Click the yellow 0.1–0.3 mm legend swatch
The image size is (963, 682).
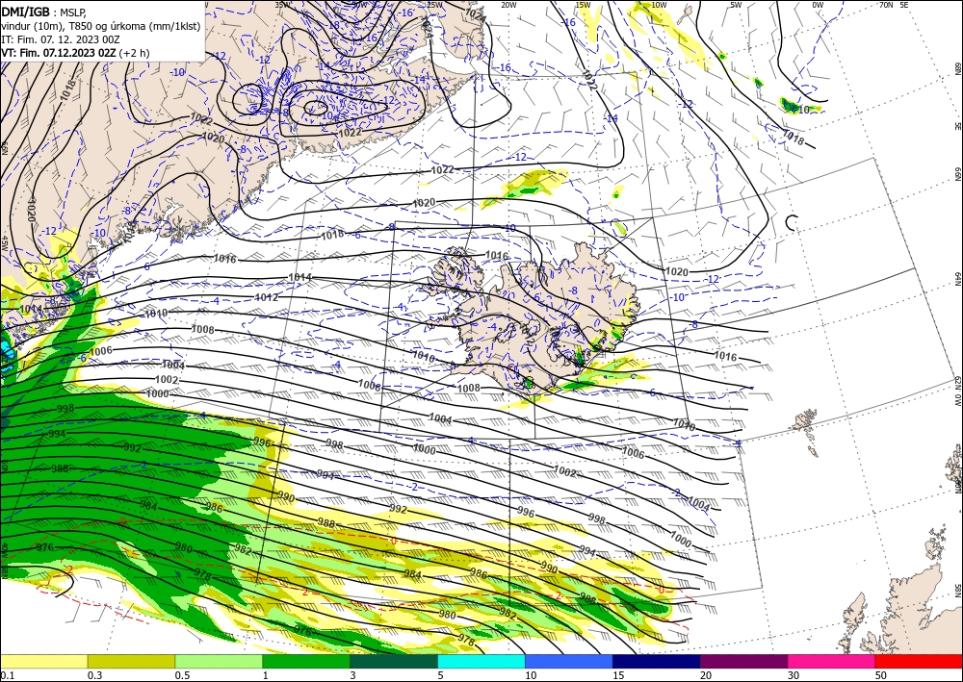click(x=43, y=661)
